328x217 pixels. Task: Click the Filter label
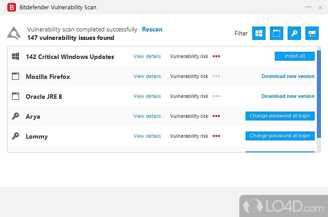tap(241, 33)
